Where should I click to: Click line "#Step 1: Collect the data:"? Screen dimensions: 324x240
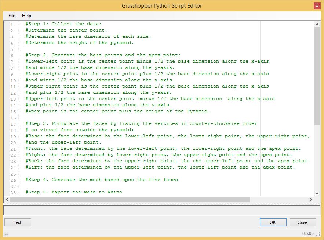pos(63,24)
